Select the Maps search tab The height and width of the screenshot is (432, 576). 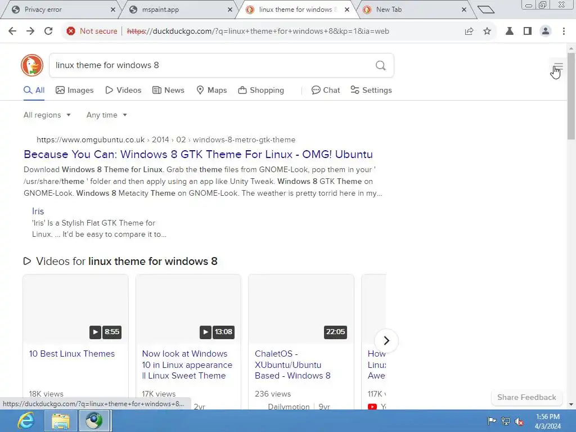click(212, 91)
